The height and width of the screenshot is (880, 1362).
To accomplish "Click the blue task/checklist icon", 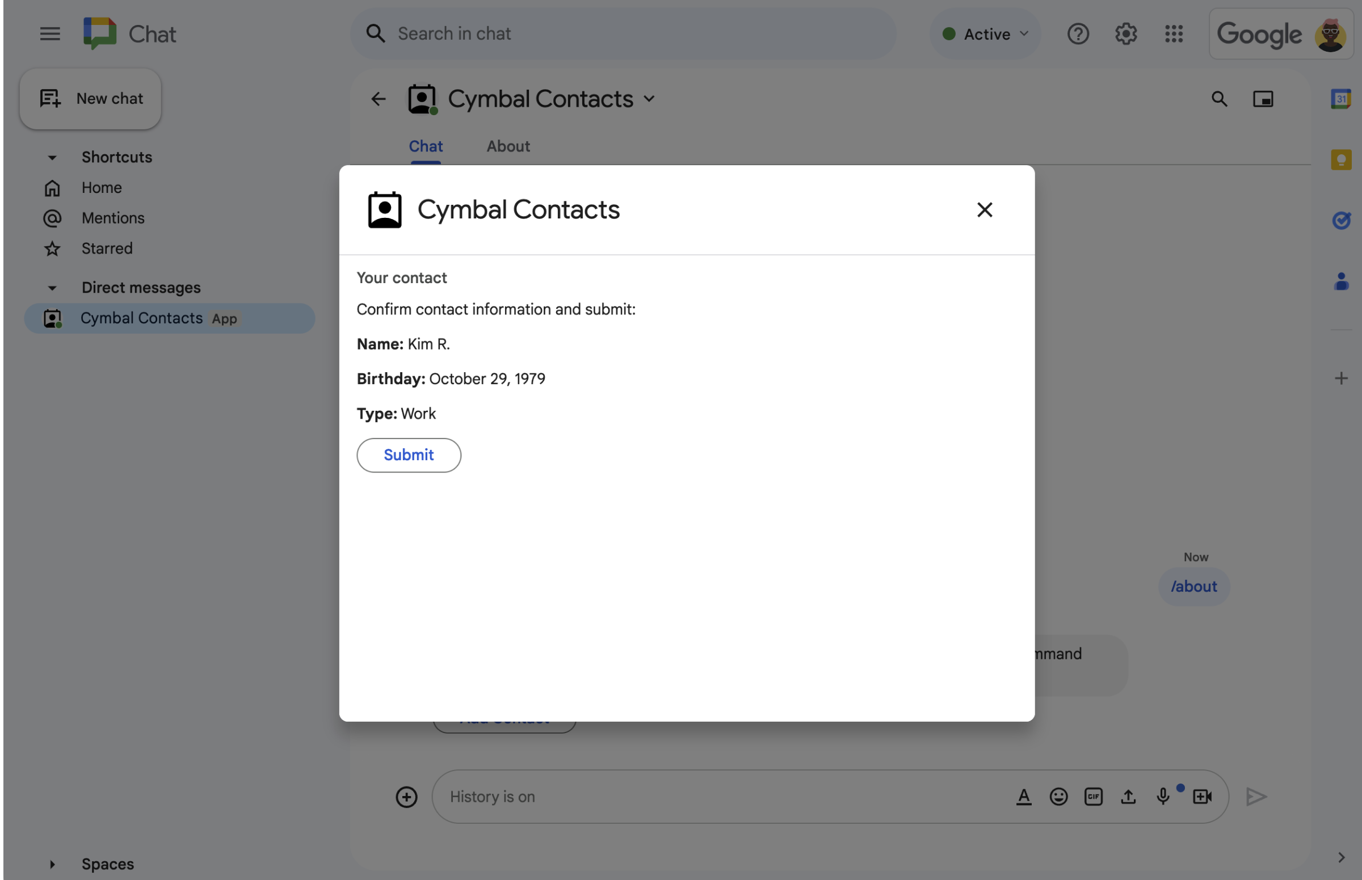I will tap(1341, 218).
